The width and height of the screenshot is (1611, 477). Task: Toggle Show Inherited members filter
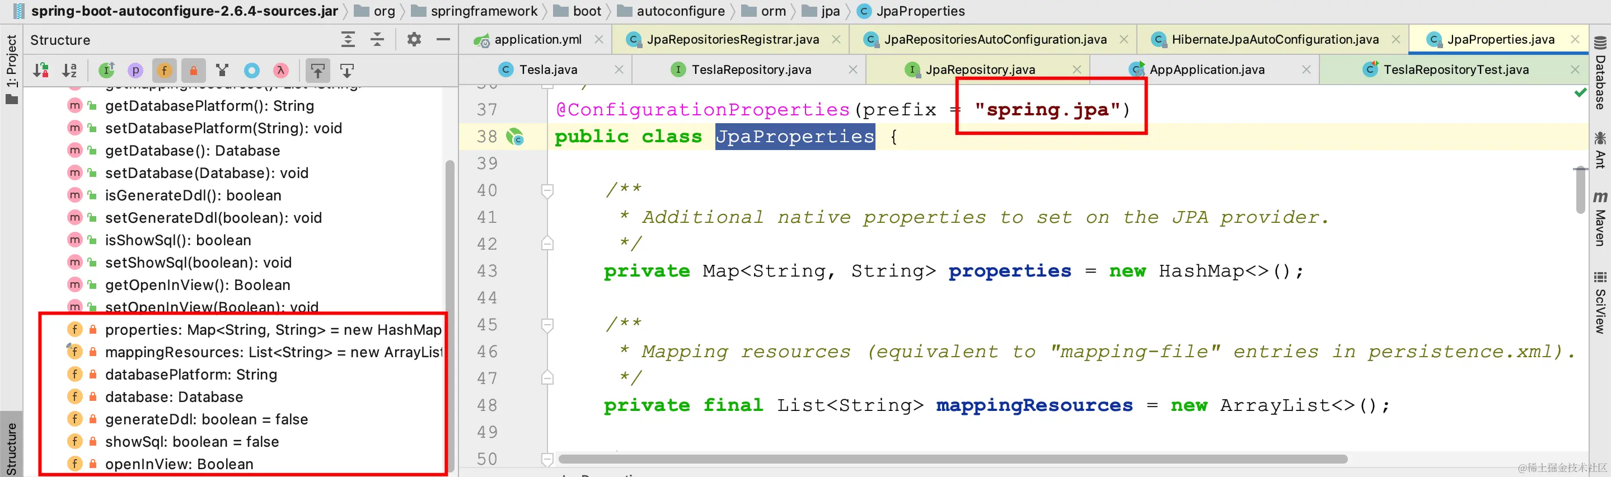coord(107,71)
